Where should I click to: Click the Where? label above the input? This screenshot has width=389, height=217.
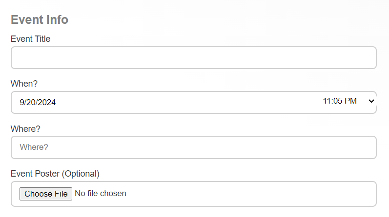coord(25,129)
